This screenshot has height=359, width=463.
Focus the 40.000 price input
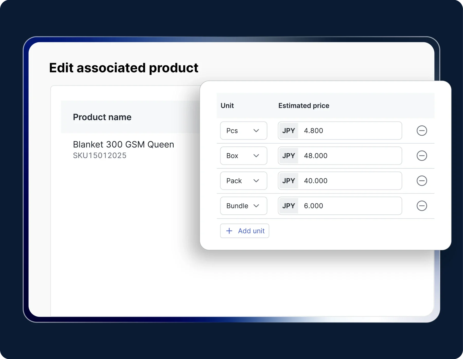pyautogui.click(x=350, y=181)
